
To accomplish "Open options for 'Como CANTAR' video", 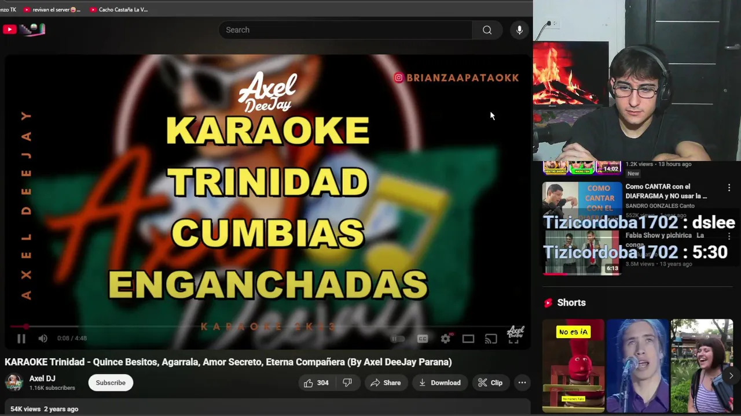I will (729, 187).
